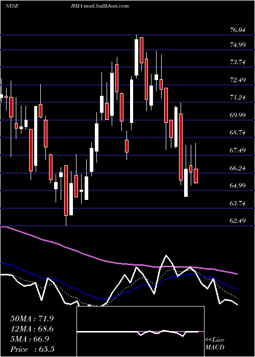This screenshot has height=357, width=255.
Task: Click the highest white candle near 76.04
Action: [x=136, y=57]
